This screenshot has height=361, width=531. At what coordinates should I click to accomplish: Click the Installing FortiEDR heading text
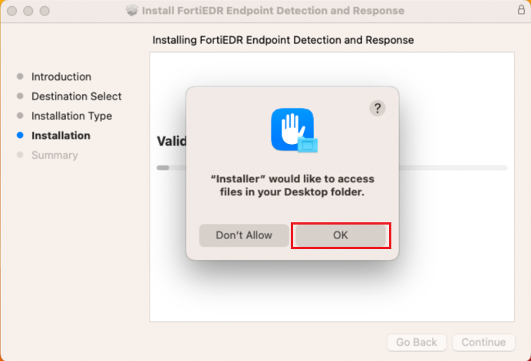283,40
